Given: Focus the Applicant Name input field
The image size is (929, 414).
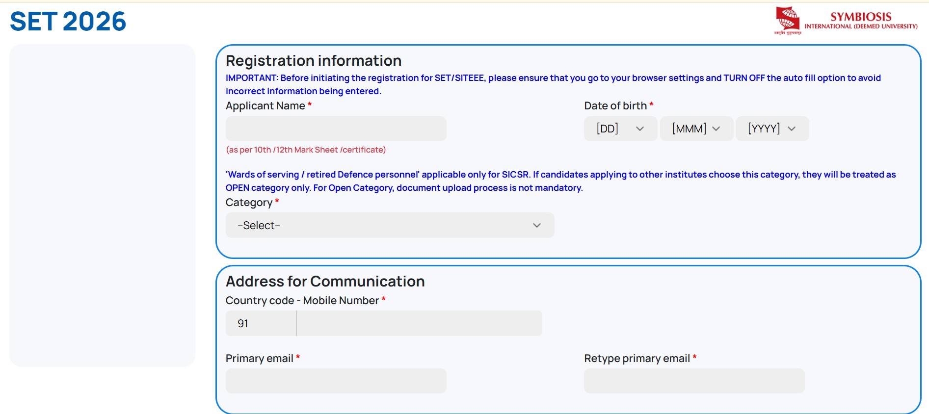Looking at the screenshot, I should 336,129.
